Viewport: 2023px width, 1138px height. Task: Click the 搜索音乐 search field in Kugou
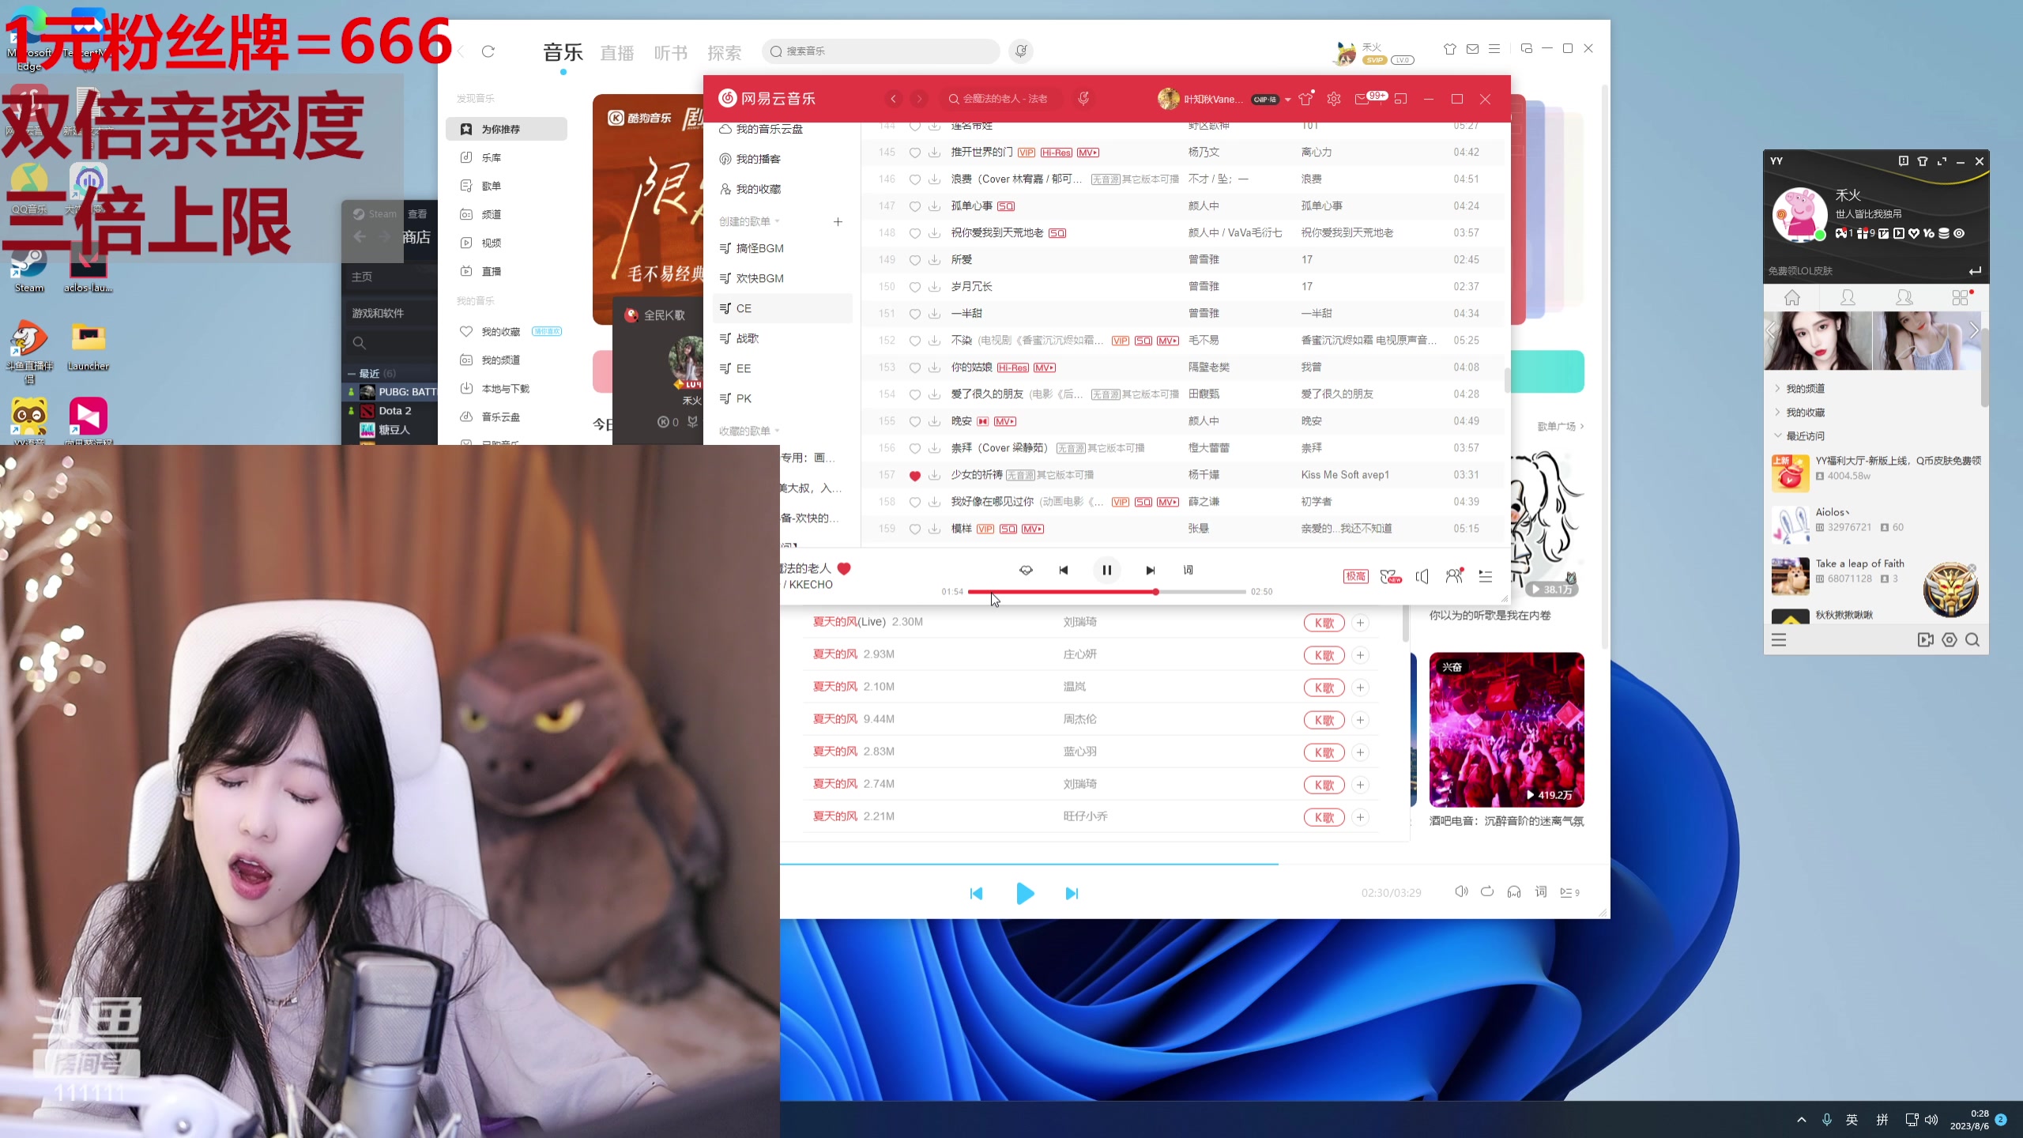click(880, 51)
